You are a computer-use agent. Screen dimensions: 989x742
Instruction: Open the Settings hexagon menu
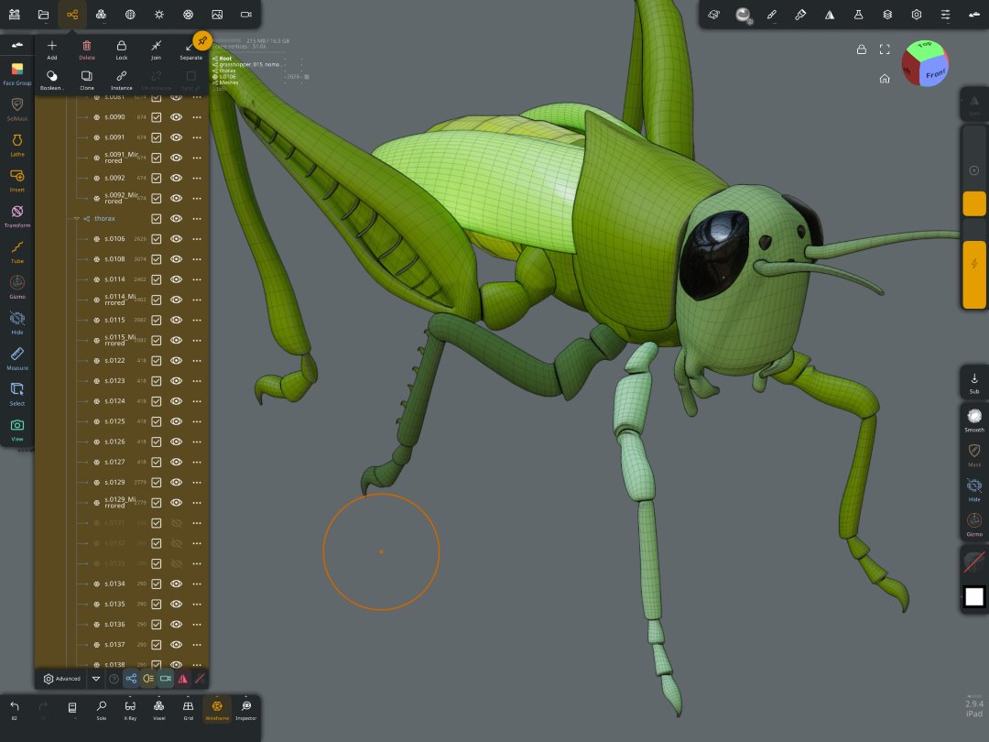pos(917,15)
